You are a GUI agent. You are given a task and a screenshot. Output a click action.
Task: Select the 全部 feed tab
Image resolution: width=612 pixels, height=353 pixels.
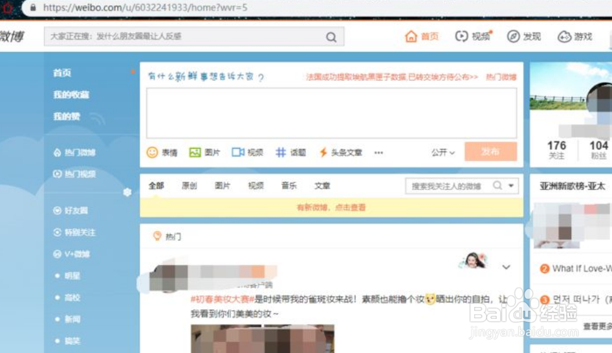coord(156,186)
